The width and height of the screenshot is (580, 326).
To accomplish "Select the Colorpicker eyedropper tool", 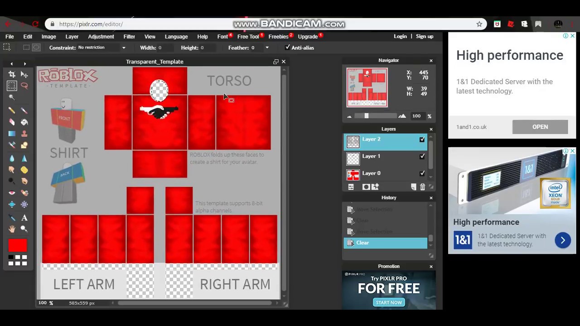I will click(12, 218).
